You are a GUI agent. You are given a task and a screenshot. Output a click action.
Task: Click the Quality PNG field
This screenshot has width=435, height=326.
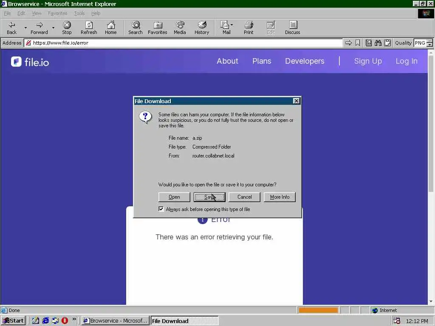pyautogui.click(x=420, y=43)
